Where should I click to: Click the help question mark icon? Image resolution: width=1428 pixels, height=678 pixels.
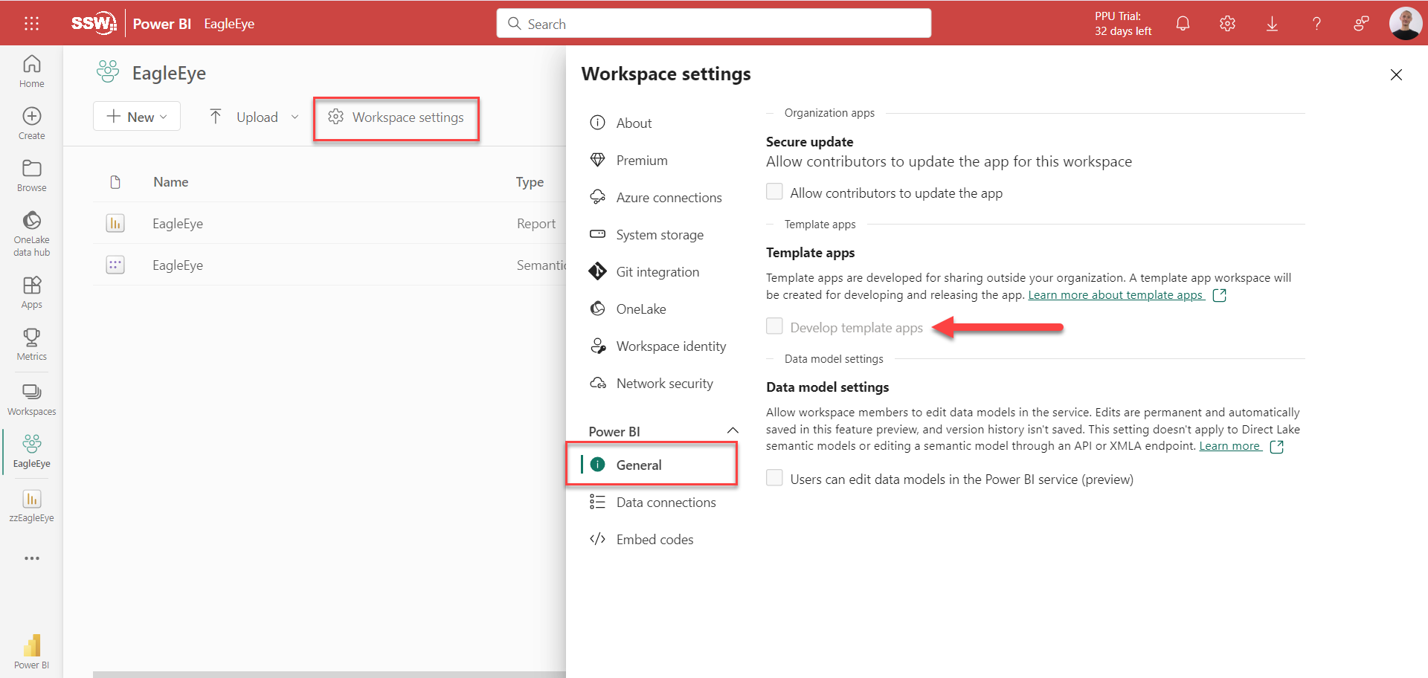[1316, 24]
